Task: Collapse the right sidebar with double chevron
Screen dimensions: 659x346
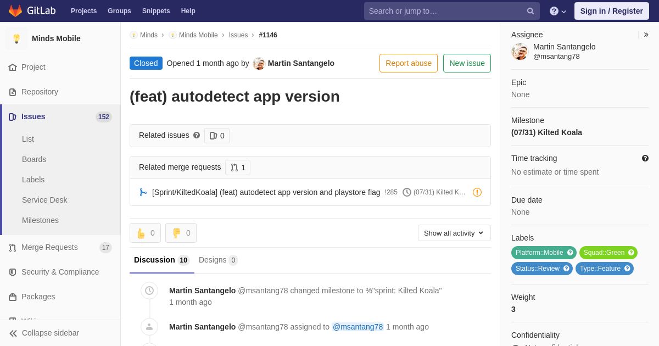Action: tap(646, 35)
